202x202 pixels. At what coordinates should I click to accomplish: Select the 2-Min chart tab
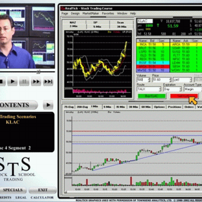73,26
